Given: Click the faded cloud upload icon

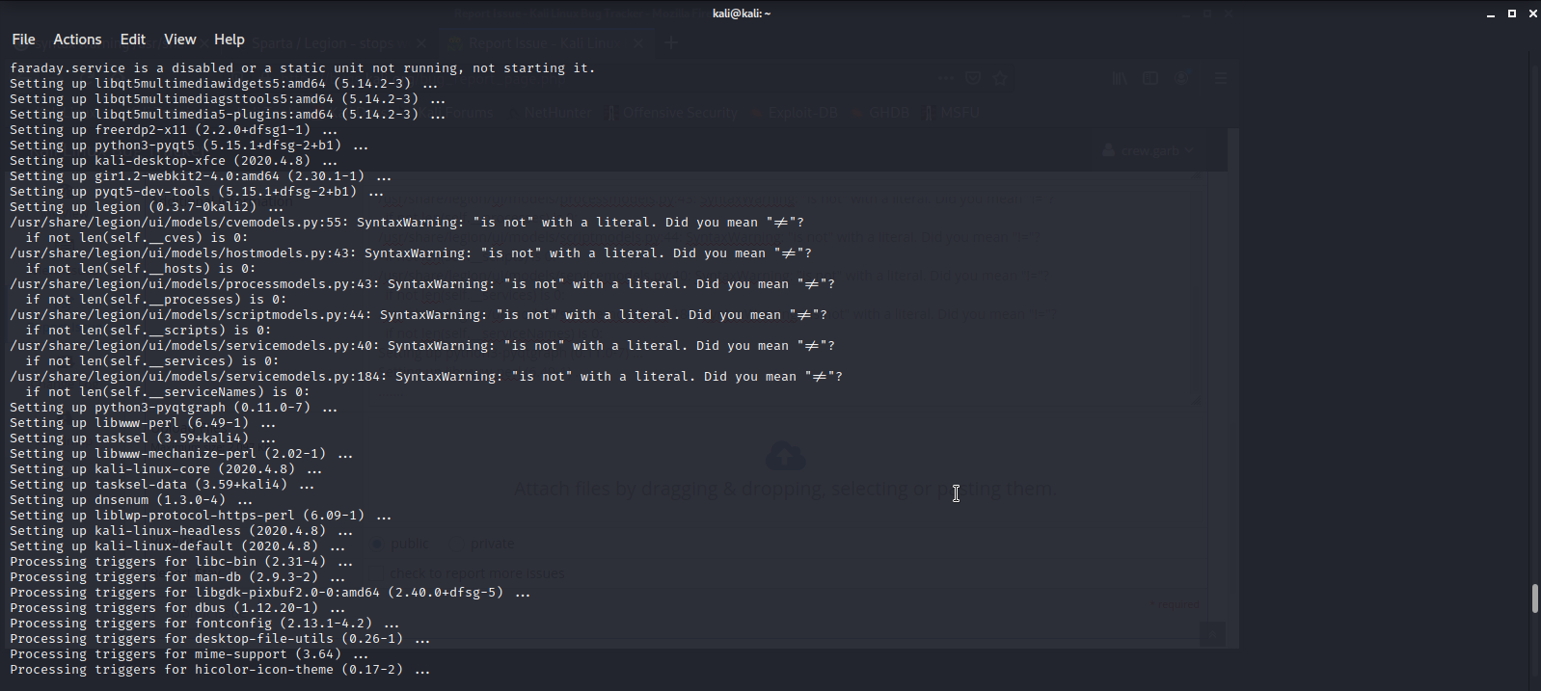Looking at the screenshot, I should [785, 455].
